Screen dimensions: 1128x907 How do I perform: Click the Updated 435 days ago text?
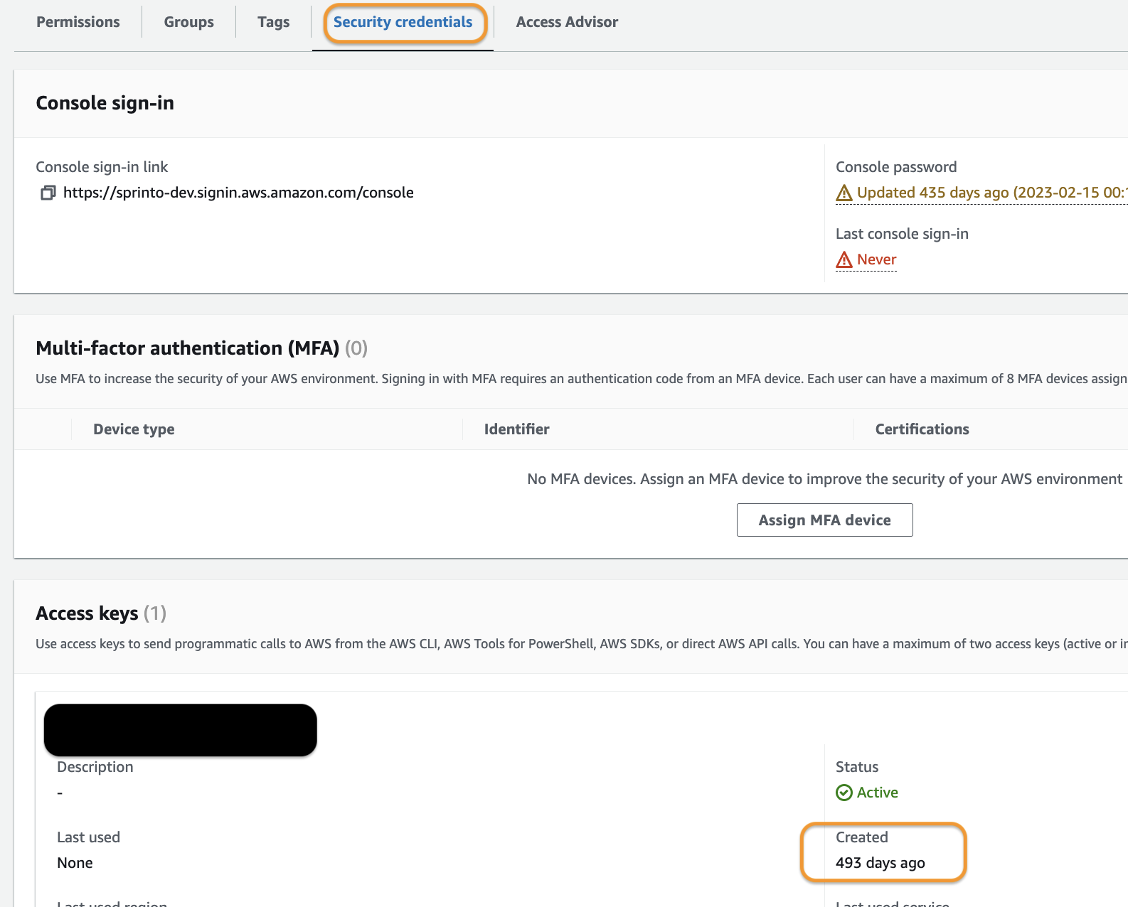[992, 193]
